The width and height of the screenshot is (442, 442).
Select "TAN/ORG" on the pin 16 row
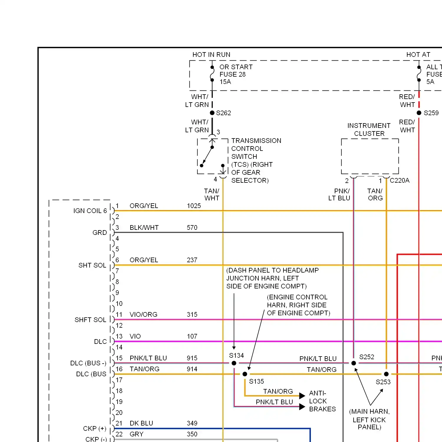144,369
